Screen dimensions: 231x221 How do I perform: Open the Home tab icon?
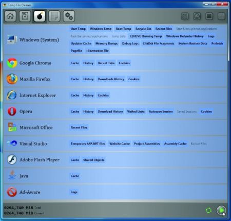click(x=10, y=16)
